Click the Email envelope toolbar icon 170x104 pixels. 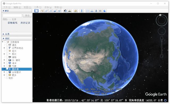pos(88,11)
